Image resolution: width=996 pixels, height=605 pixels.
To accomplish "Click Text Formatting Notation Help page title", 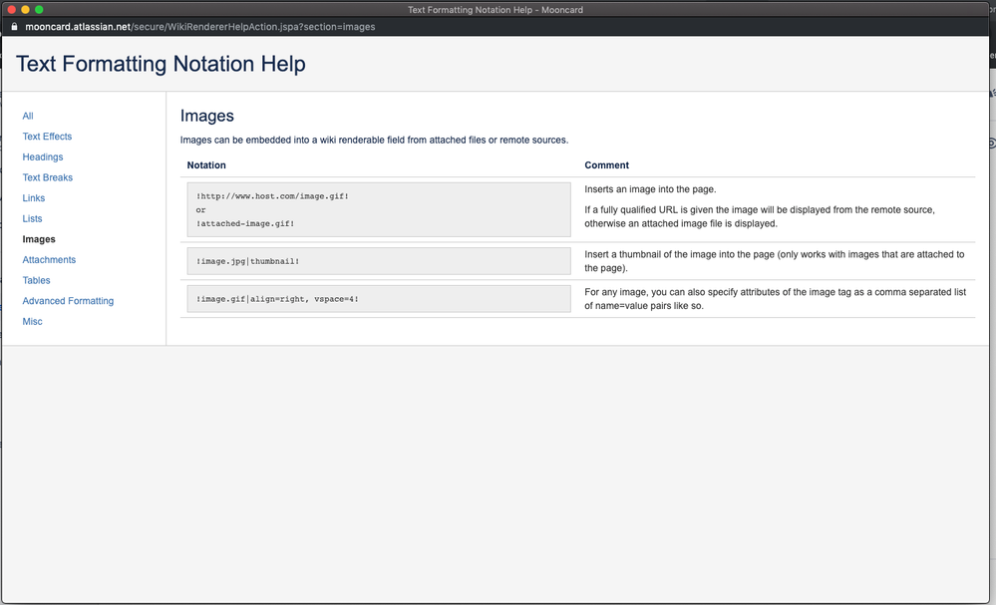I will pyautogui.click(x=161, y=64).
